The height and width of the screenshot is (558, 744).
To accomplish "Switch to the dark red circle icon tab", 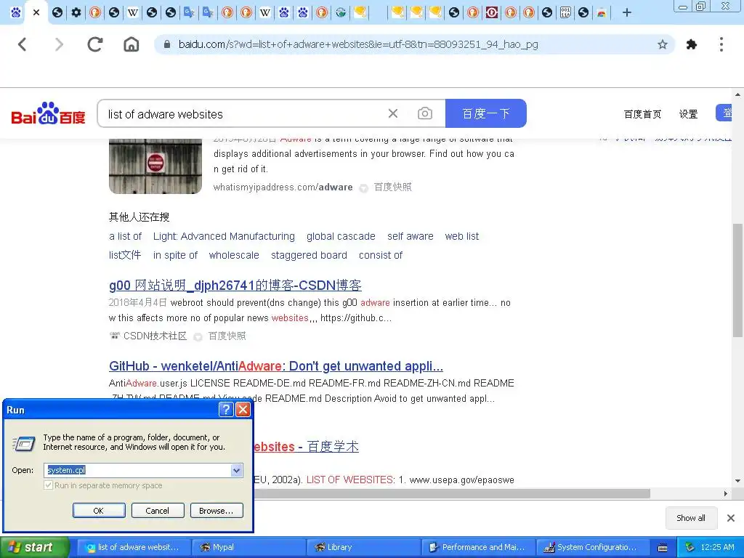I will (492, 13).
